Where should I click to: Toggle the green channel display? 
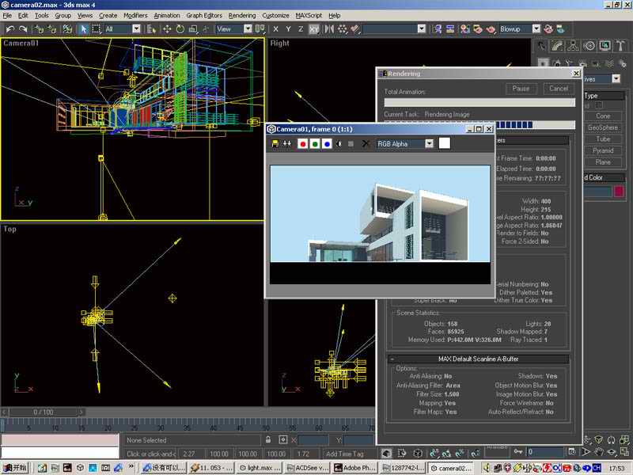click(314, 144)
